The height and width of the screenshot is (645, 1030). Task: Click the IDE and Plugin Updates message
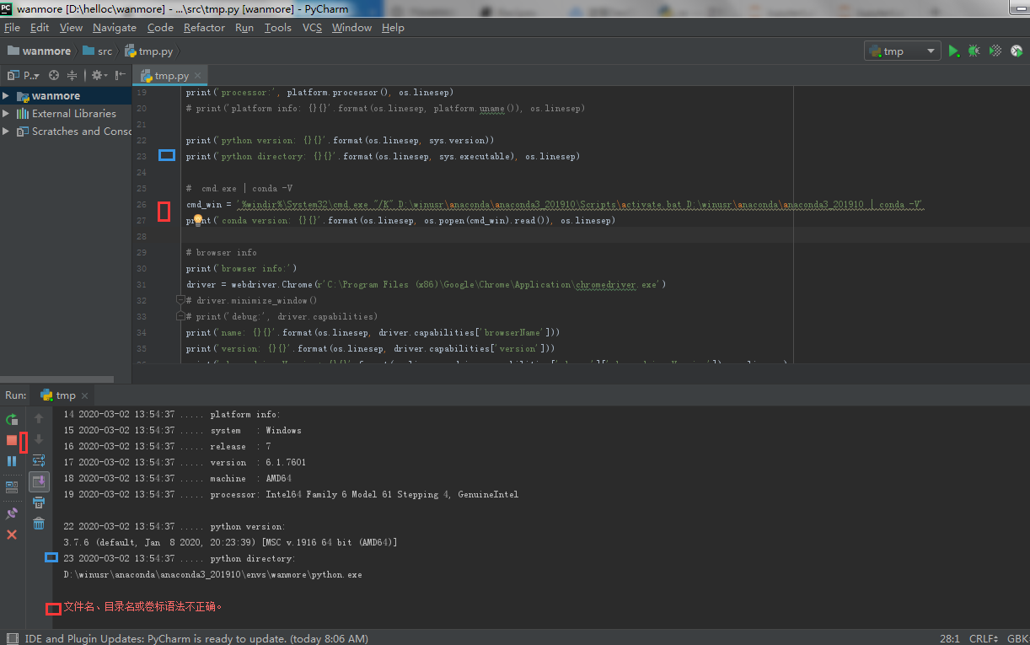click(196, 638)
